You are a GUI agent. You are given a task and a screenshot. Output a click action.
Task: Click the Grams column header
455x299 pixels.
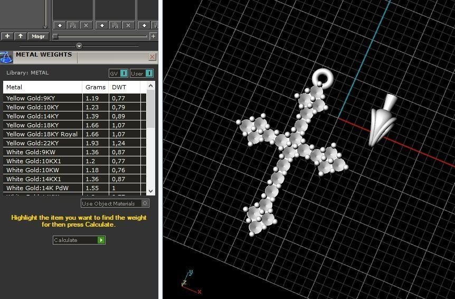click(x=96, y=87)
